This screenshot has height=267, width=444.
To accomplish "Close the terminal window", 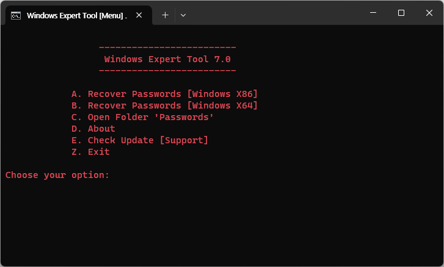I will point(429,13).
